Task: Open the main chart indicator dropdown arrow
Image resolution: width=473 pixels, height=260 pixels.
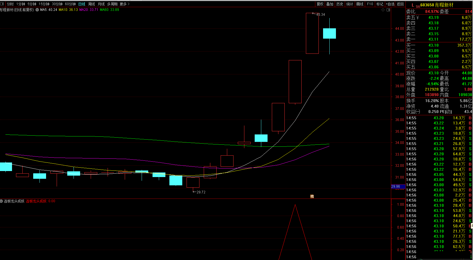Action: (37, 10)
